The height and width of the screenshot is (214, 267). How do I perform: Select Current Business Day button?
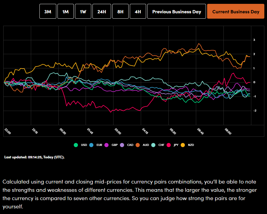tap(236, 12)
